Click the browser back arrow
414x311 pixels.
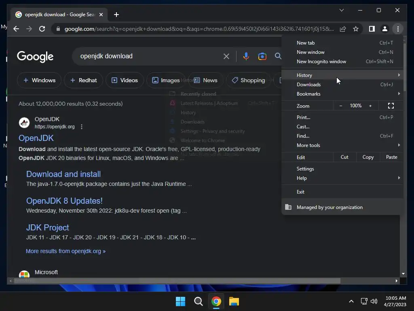[x=16, y=29]
